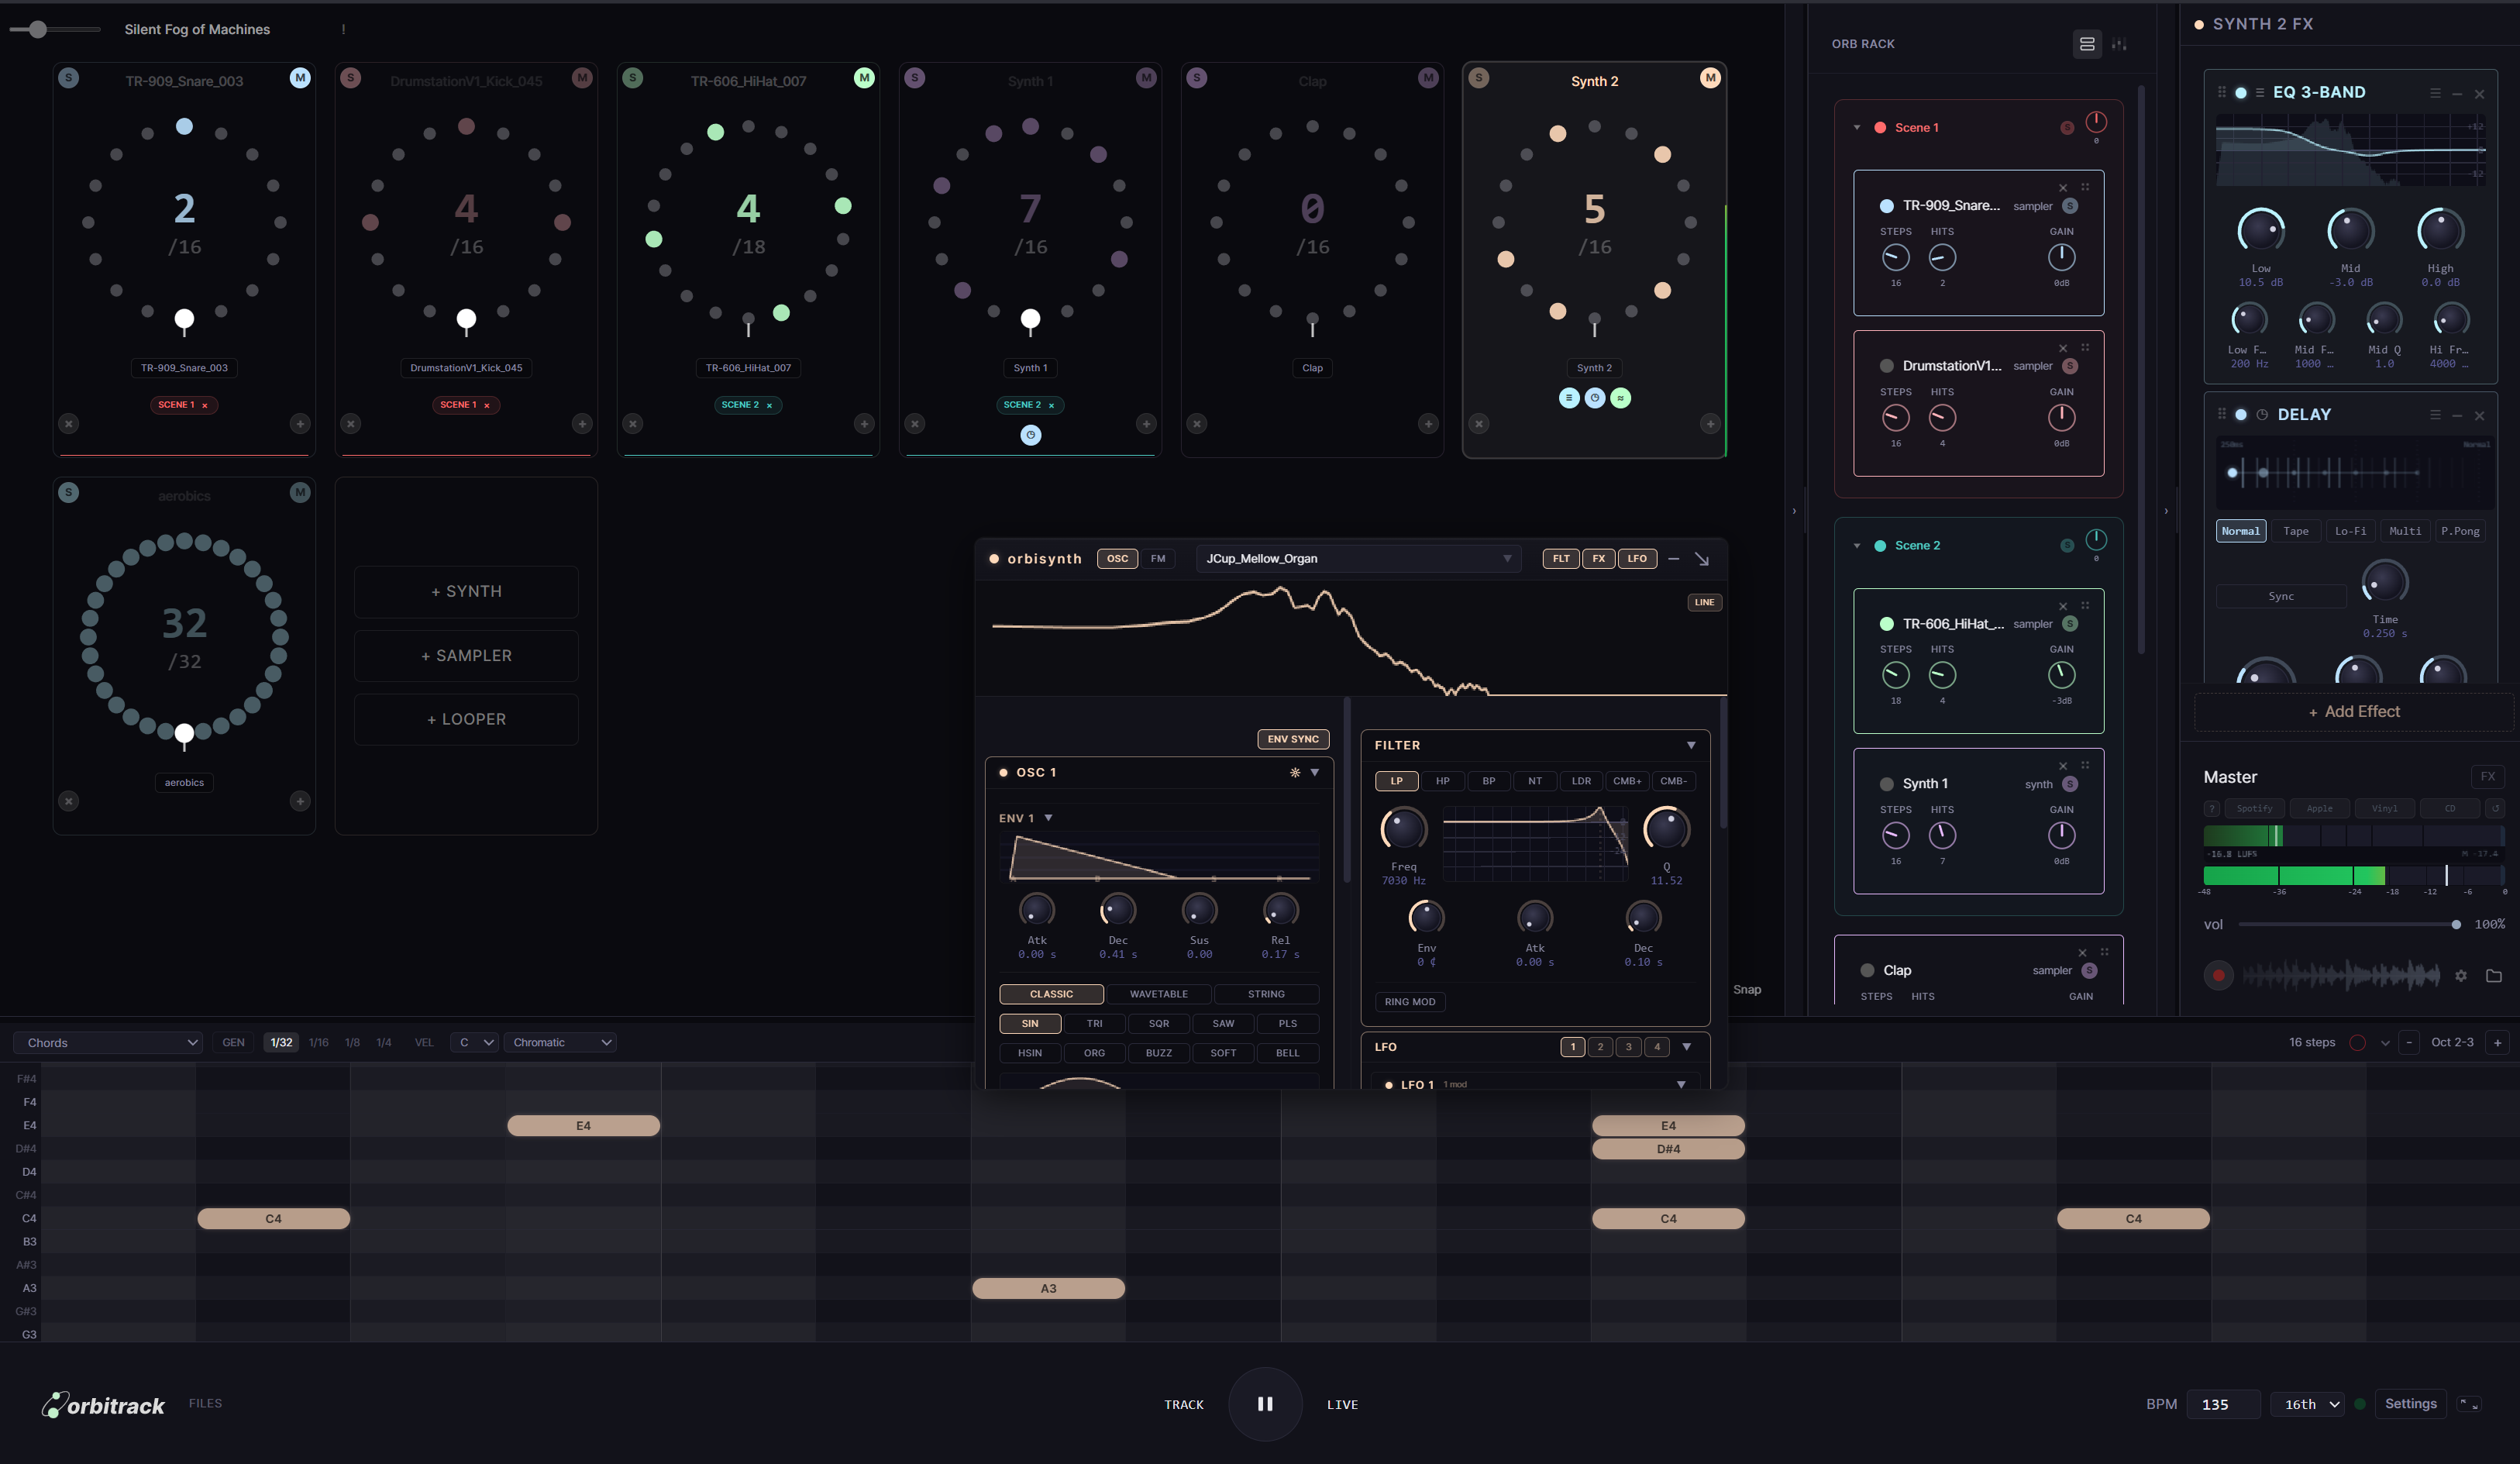Solo the Synth 2 orb
The width and height of the screenshot is (2520, 1464).
point(1478,78)
